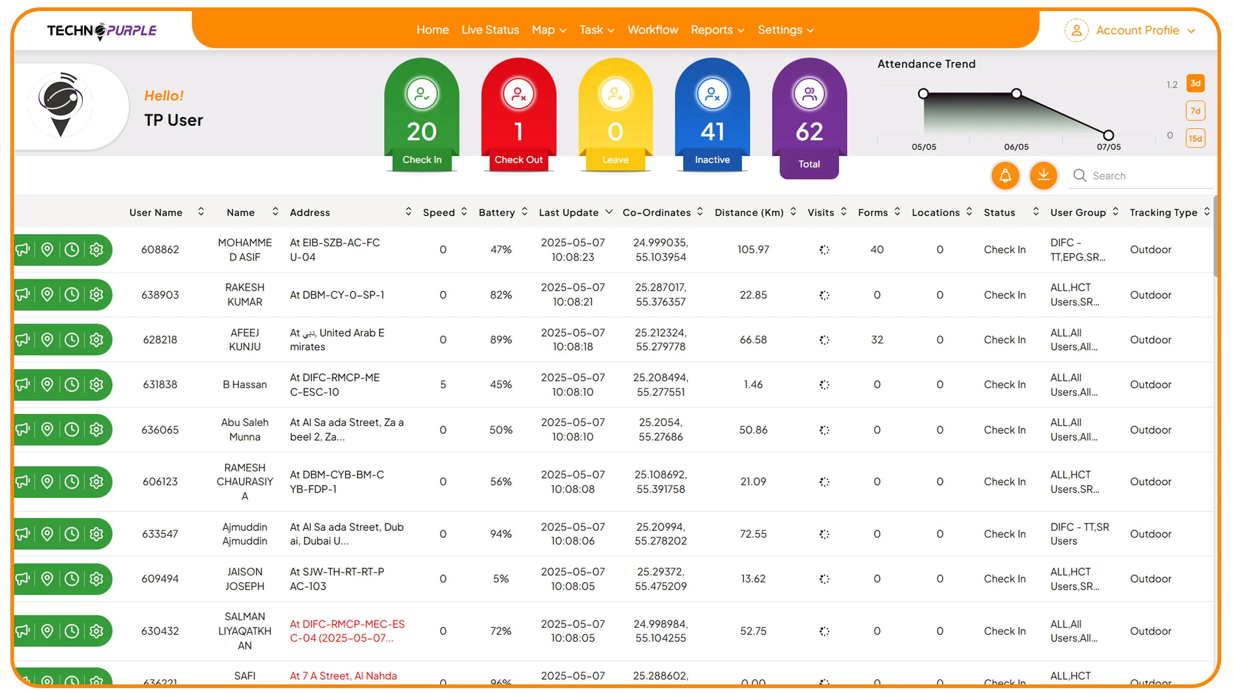Click the download export icon
This screenshot has width=1233, height=694.
pyautogui.click(x=1044, y=175)
